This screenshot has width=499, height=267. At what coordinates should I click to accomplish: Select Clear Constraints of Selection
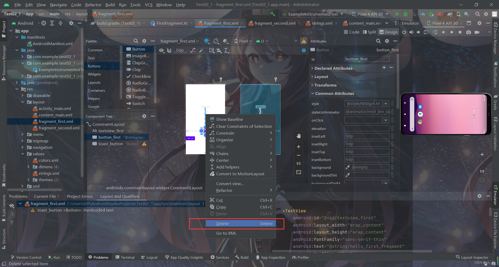click(241, 126)
